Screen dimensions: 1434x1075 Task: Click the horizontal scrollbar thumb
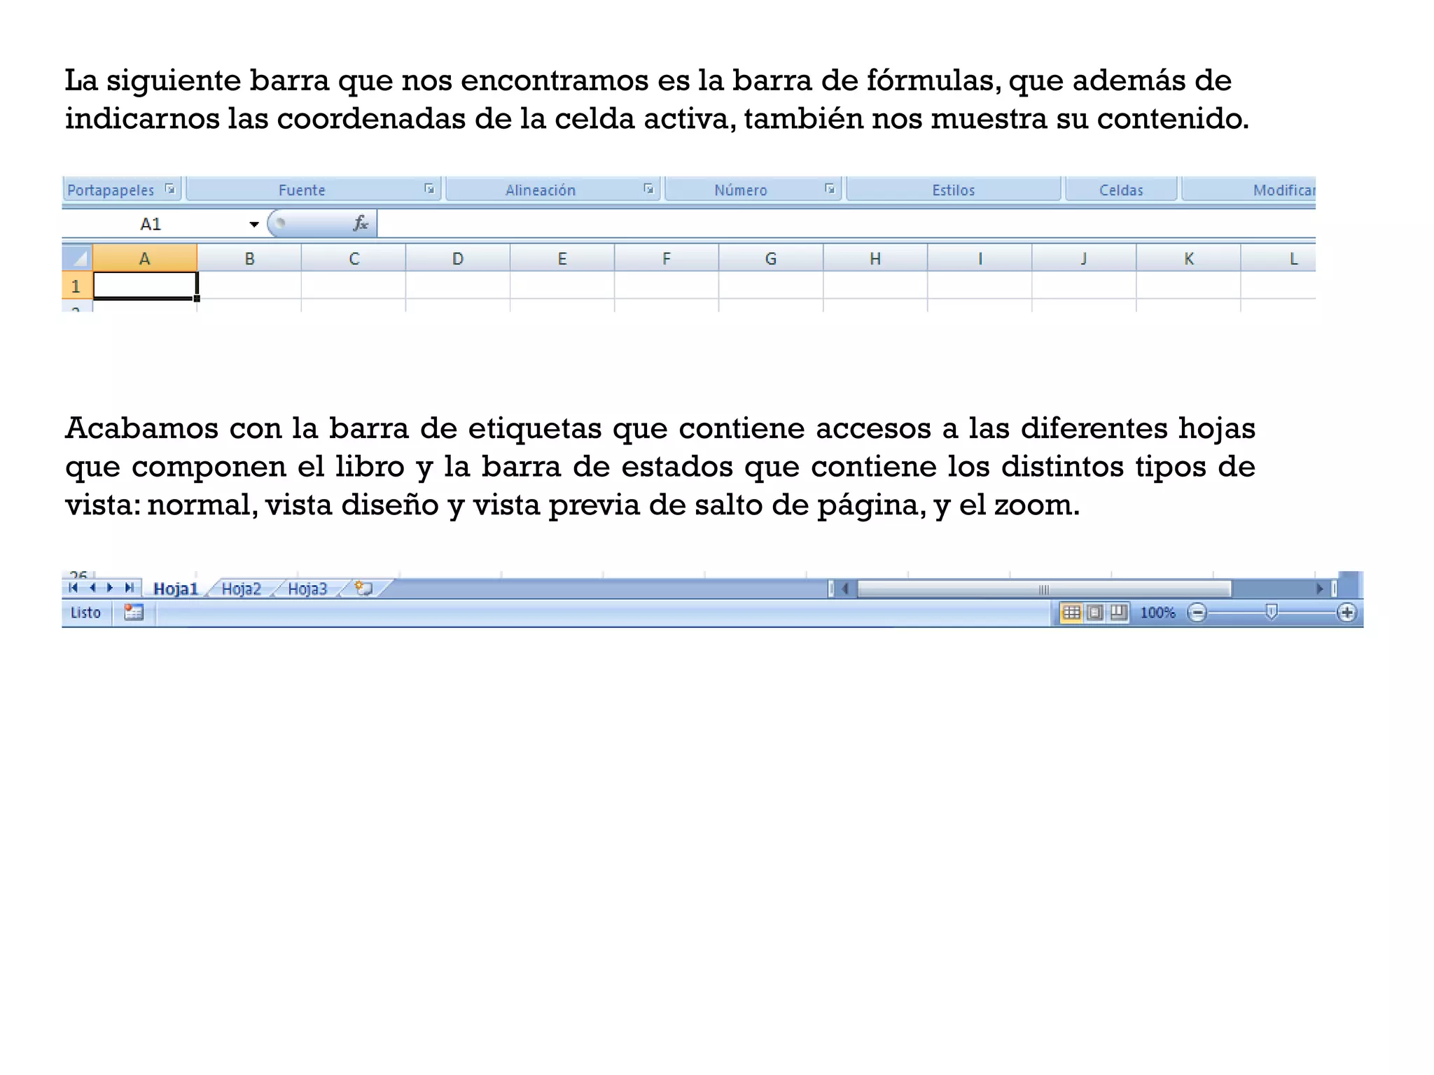tap(1044, 589)
